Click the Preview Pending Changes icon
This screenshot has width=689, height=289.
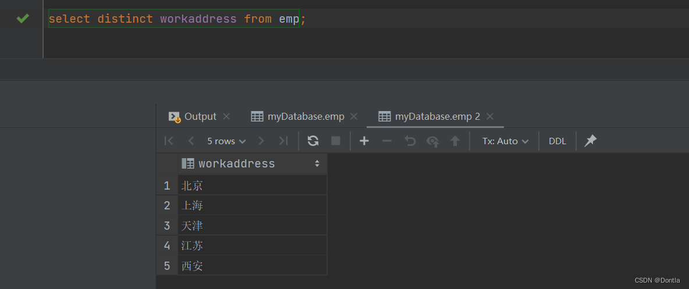tap(432, 141)
